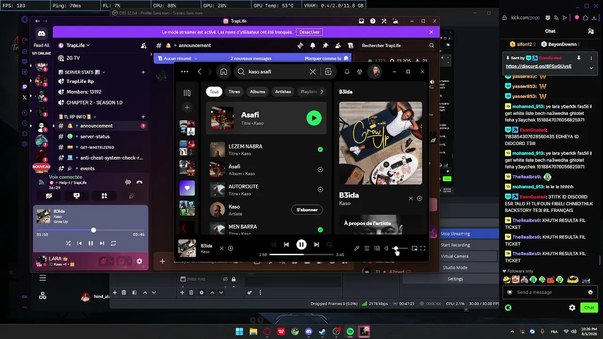Create a new Spotify playlist with plus

187,107
